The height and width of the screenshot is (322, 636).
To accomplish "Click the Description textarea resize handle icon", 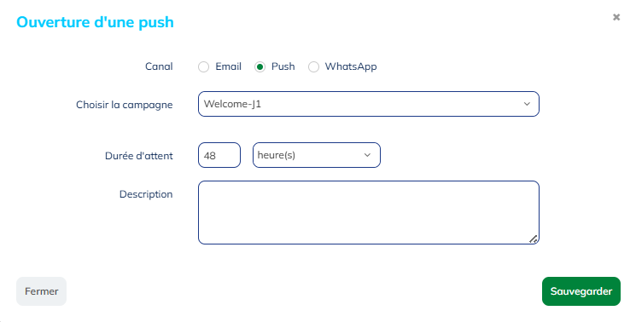I will pyautogui.click(x=534, y=239).
